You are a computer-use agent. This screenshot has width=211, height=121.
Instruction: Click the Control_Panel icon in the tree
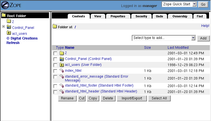pos(9,27)
